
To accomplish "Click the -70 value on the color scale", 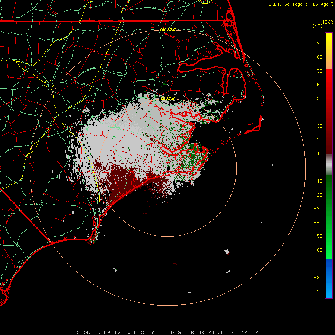I will pos(318,264).
